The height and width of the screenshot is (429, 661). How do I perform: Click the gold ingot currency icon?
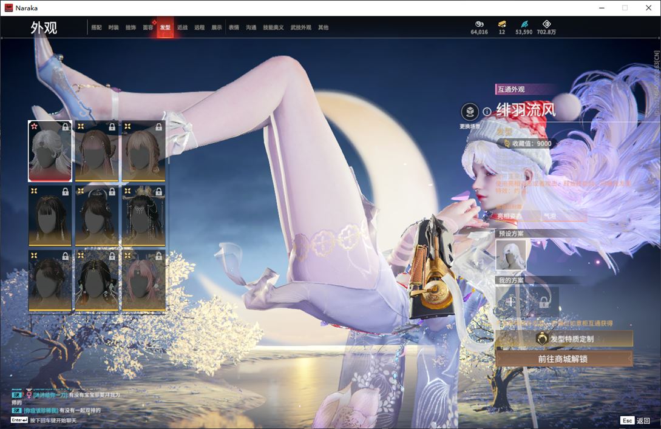[502, 24]
